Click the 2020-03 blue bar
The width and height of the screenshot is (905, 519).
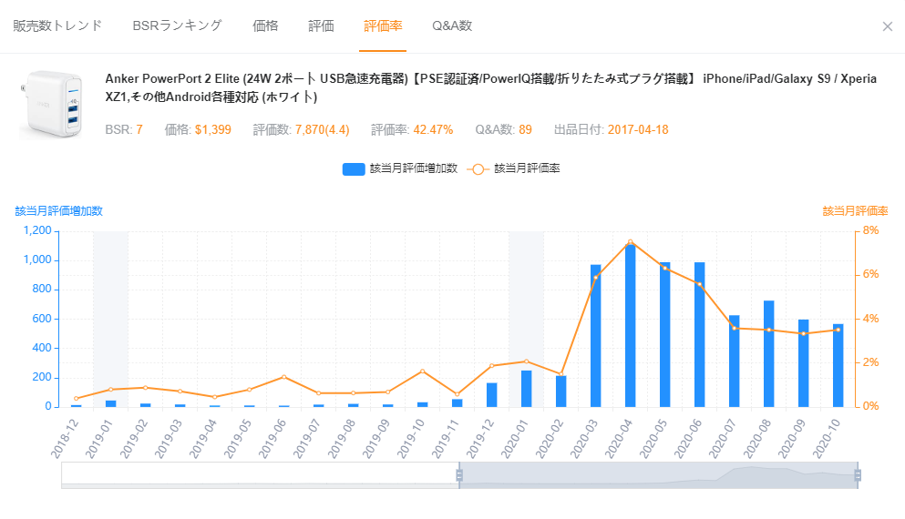tap(596, 336)
